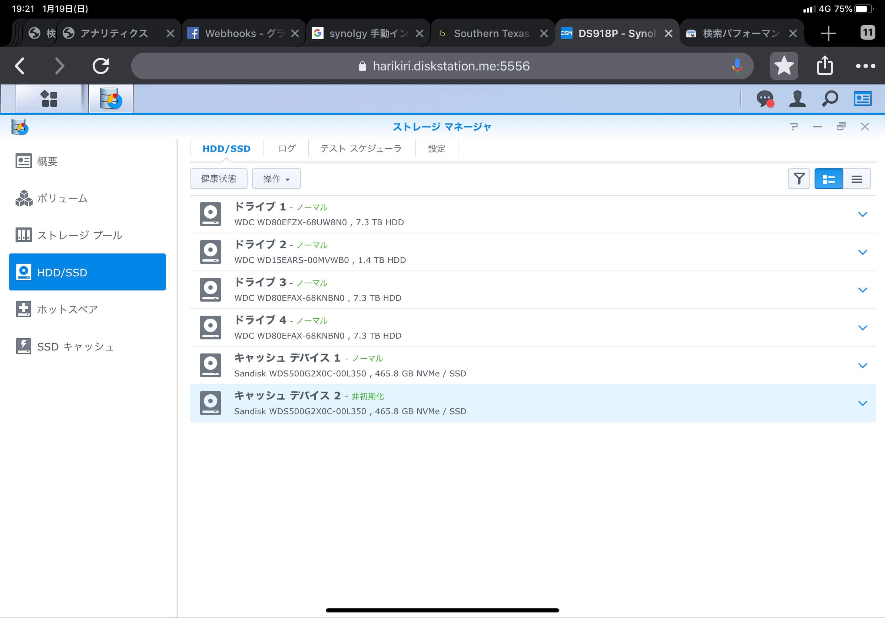Select HDD/SSD in the sidebar
The width and height of the screenshot is (885, 618).
click(x=87, y=272)
